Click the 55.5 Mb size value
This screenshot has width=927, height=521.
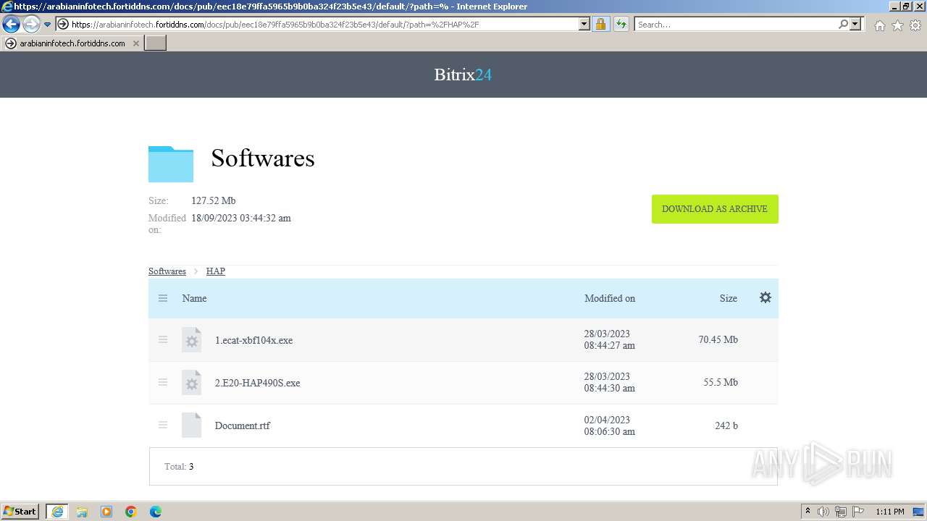point(721,382)
